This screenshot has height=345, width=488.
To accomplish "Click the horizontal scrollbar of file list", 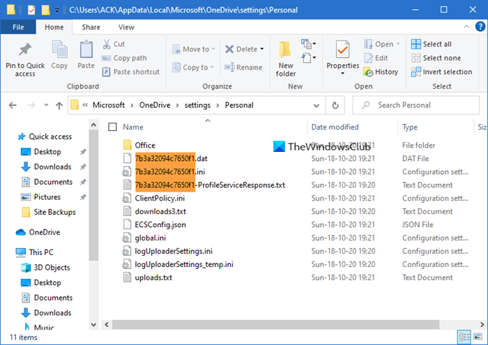I will [275, 325].
